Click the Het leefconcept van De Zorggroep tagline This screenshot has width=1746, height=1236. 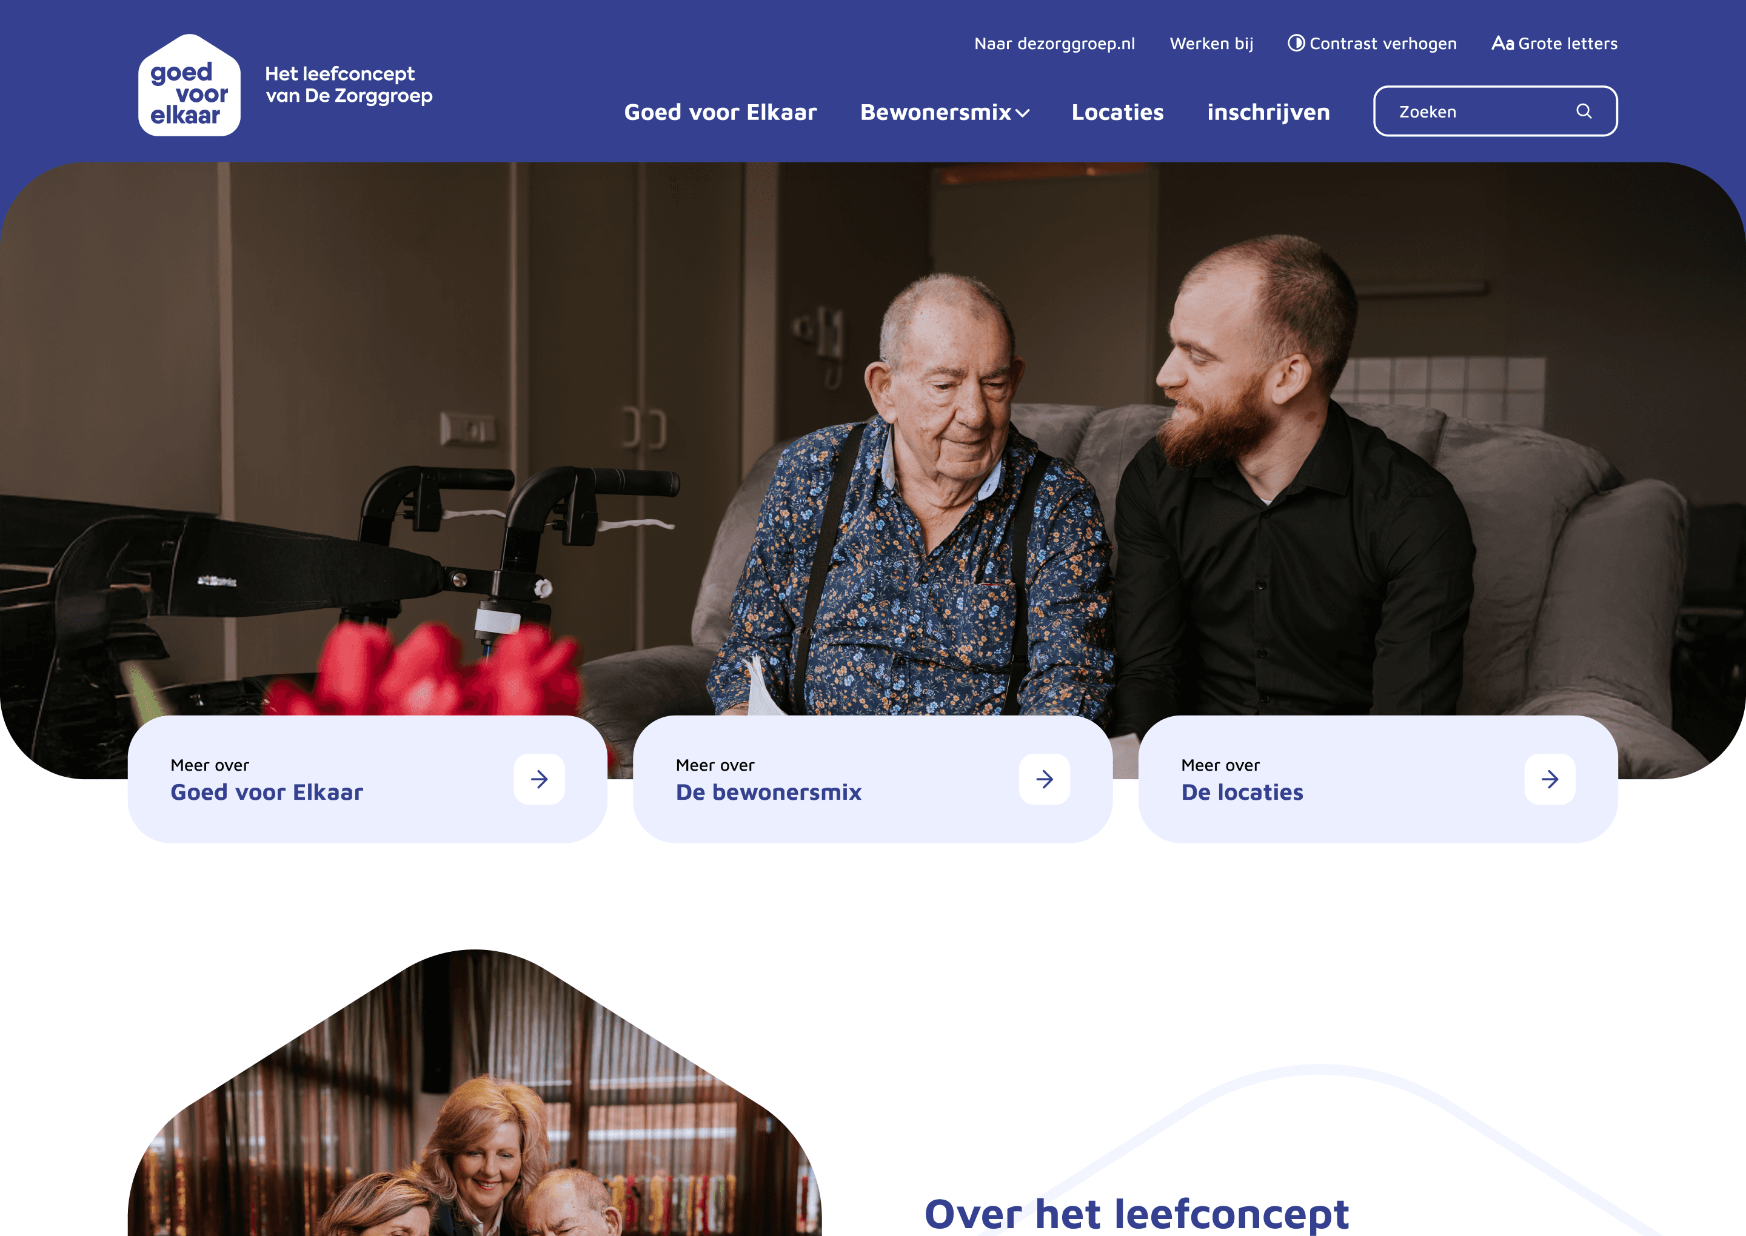tap(349, 84)
